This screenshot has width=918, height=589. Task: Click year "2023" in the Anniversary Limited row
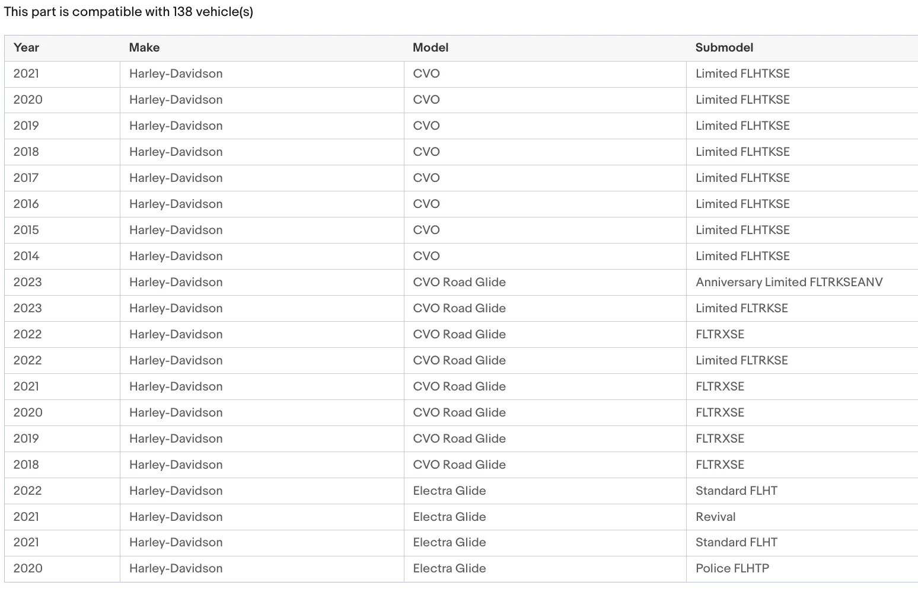point(27,282)
